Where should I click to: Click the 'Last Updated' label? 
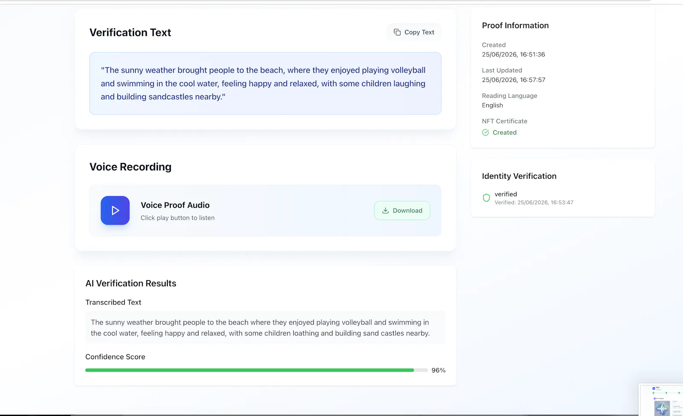[502, 70]
